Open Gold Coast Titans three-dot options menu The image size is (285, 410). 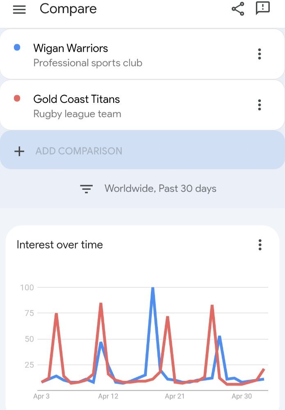[260, 105]
